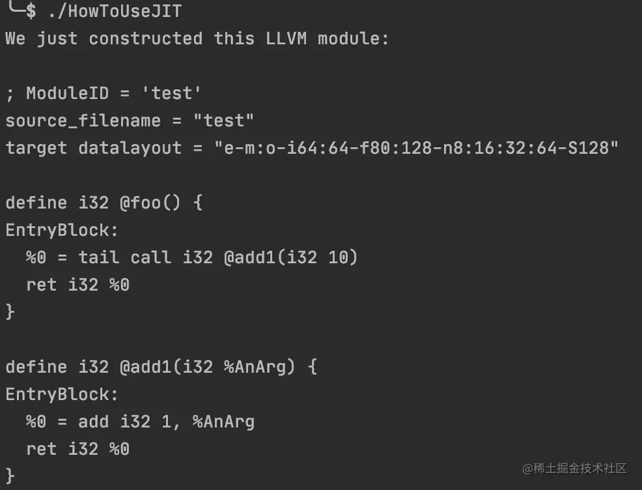Screen dimensions: 642x490
Task: Click the 'add i32 1, %AnArg' instruction
Action: (166, 422)
